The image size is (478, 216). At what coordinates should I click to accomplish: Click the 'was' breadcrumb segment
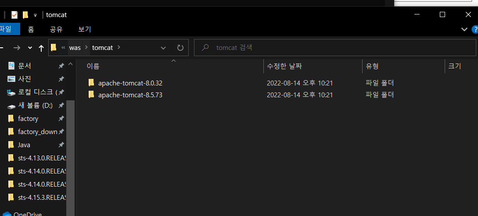pos(75,48)
